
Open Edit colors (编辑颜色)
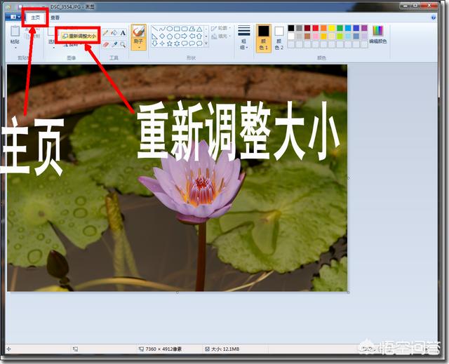click(378, 34)
